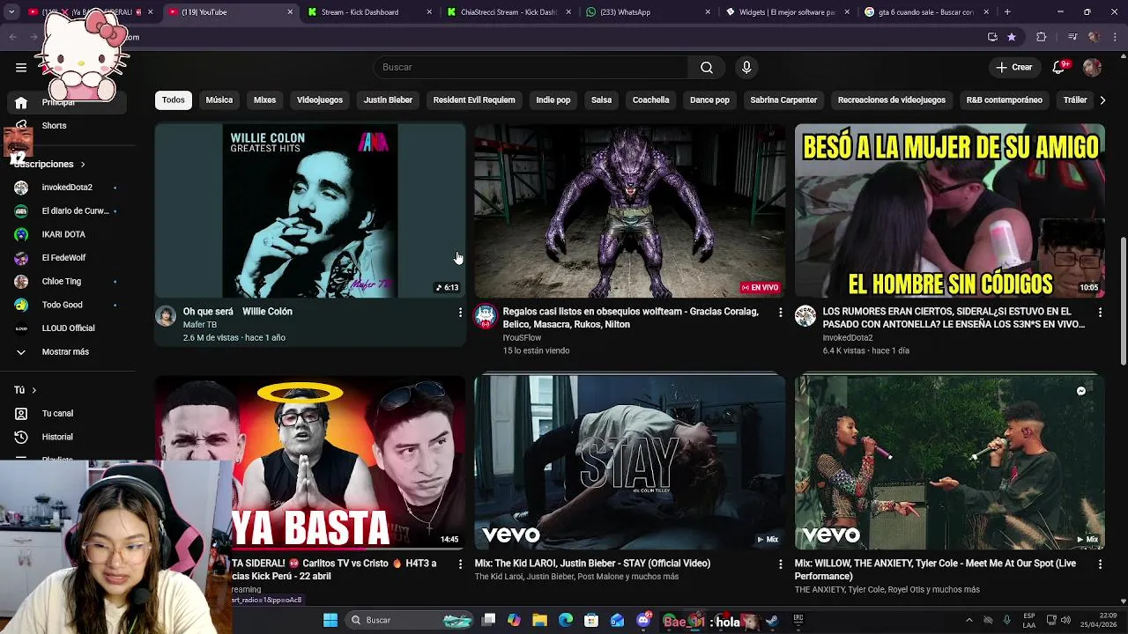This screenshot has width=1128, height=634.
Task: Open invokedDota2 subscription in sidebar
Action: (x=69, y=188)
